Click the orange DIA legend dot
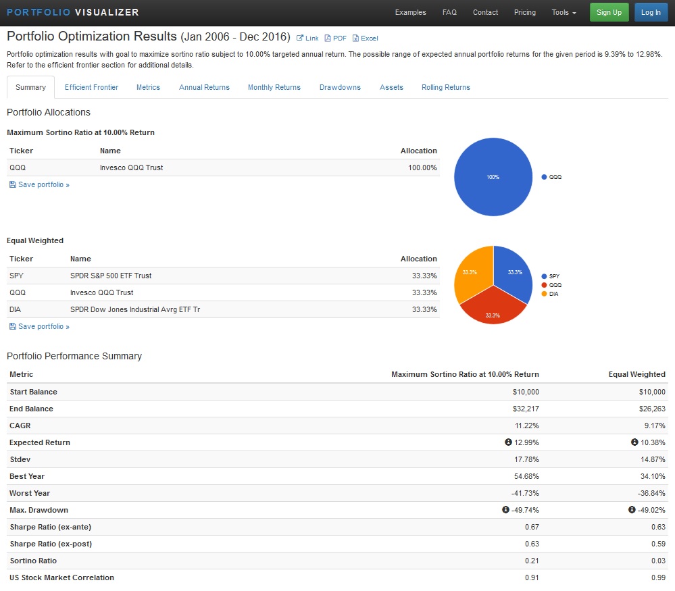Image resolution: width=675 pixels, height=591 pixels. tap(544, 294)
